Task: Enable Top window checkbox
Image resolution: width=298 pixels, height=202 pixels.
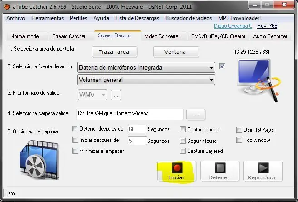Action: (x=239, y=140)
